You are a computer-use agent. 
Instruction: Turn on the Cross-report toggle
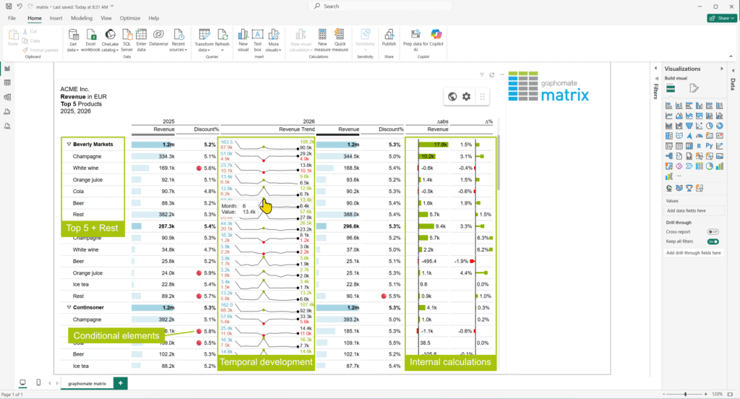click(713, 232)
